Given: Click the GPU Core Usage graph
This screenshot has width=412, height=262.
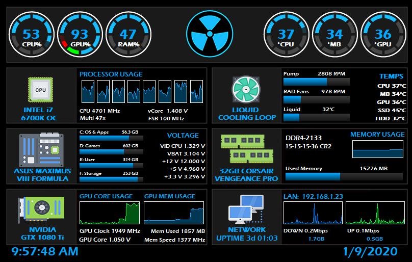Looking at the screenshot, I should (x=110, y=213).
